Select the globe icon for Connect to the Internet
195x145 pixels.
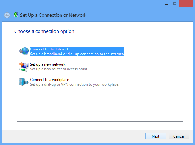pos(24,51)
